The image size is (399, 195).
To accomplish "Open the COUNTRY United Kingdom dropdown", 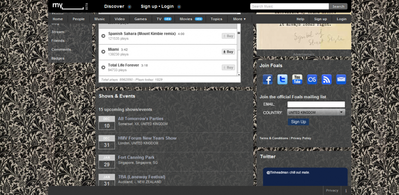I will [316, 112].
